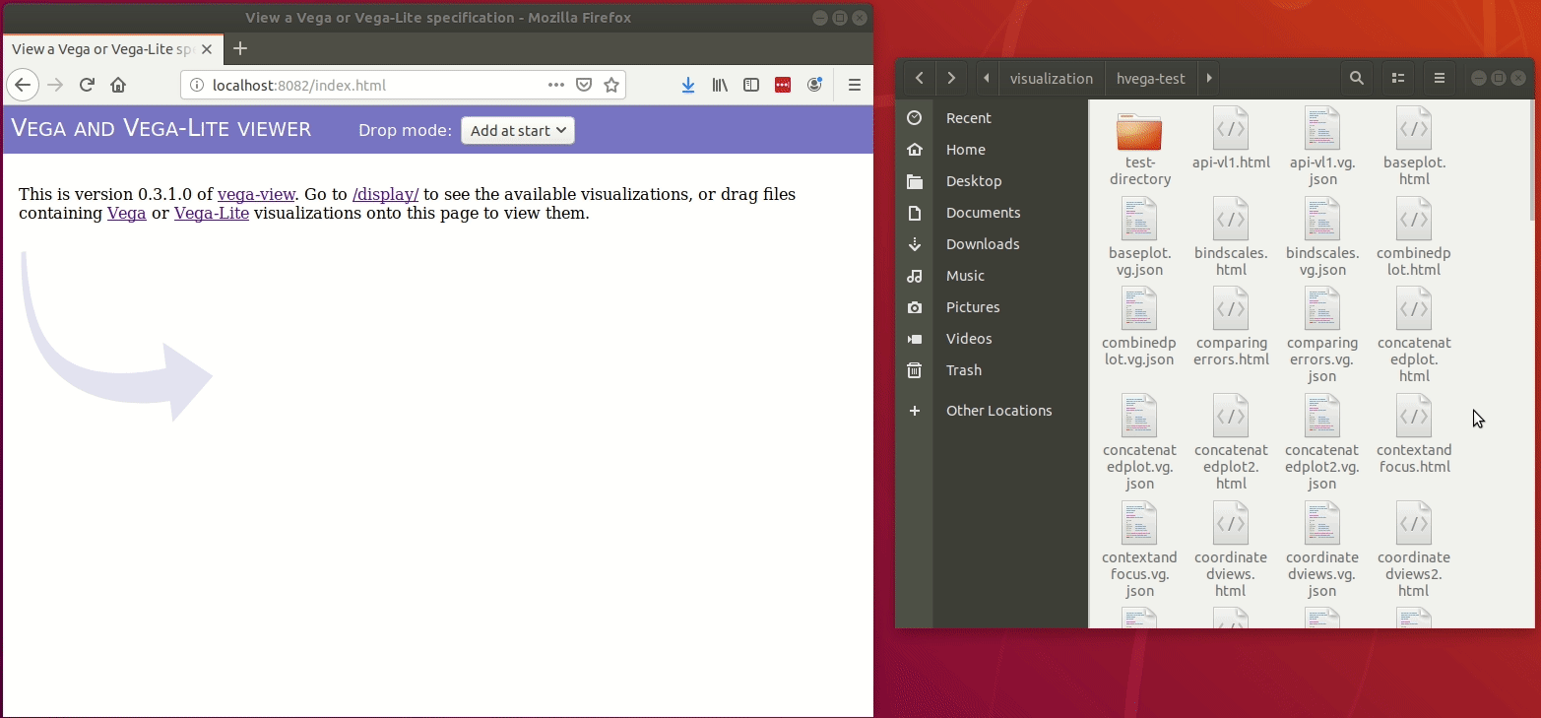1541x718 pixels.
Task: Select bindscales.html file
Action: pos(1231,237)
